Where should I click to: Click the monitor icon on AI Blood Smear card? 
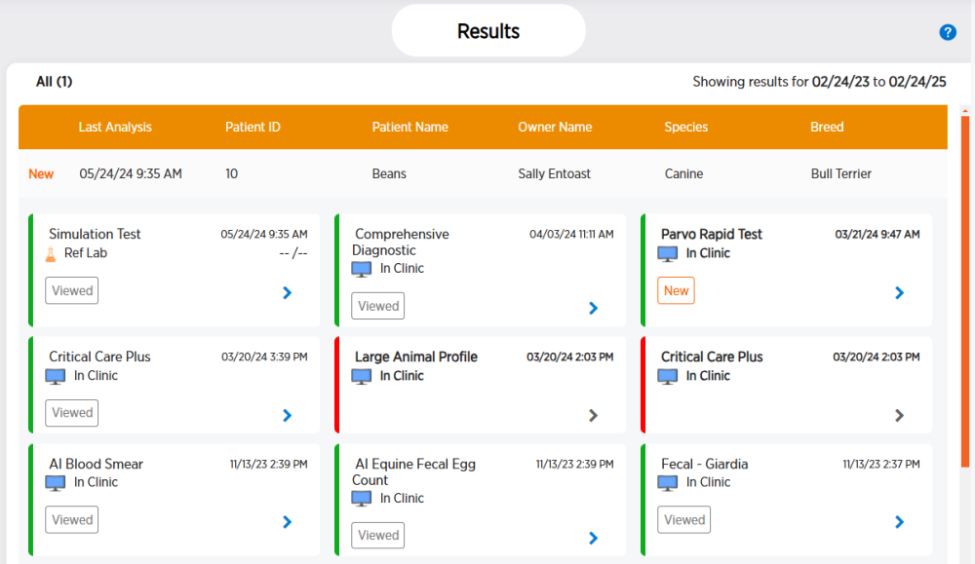click(56, 482)
